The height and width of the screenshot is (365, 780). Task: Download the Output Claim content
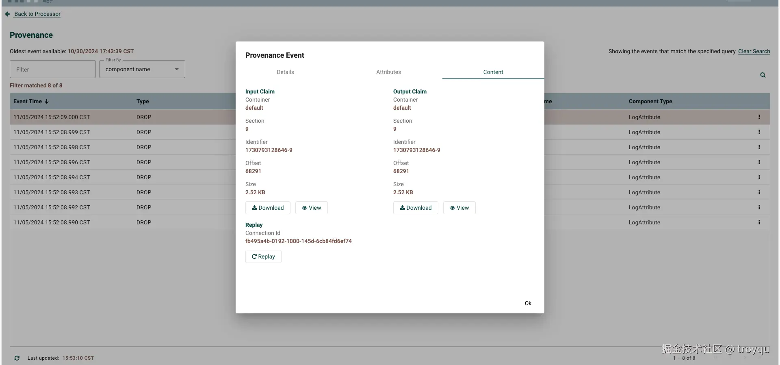pos(416,208)
